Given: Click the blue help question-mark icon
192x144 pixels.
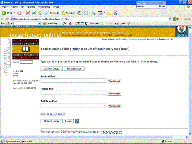Looking at the screenshot, I should [77, 121].
